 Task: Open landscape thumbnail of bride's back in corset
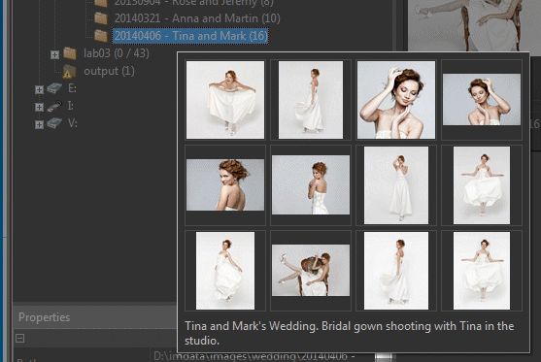click(311, 184)
